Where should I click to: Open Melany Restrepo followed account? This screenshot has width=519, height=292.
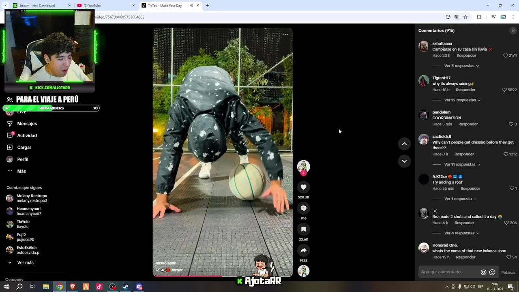pyautogui.click(x=27, y=198)
